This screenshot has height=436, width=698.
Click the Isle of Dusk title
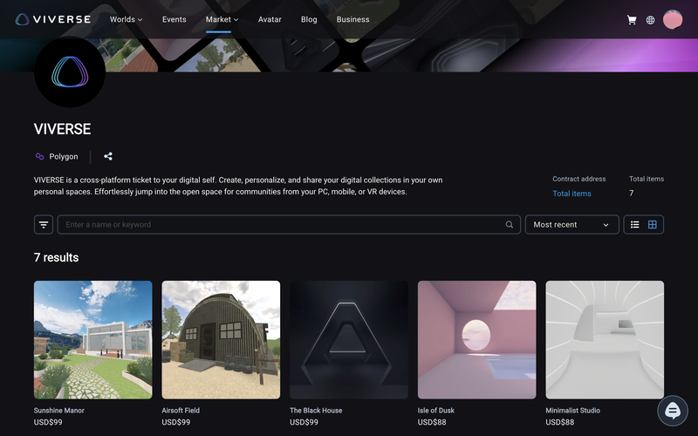[x=435, y=410]
